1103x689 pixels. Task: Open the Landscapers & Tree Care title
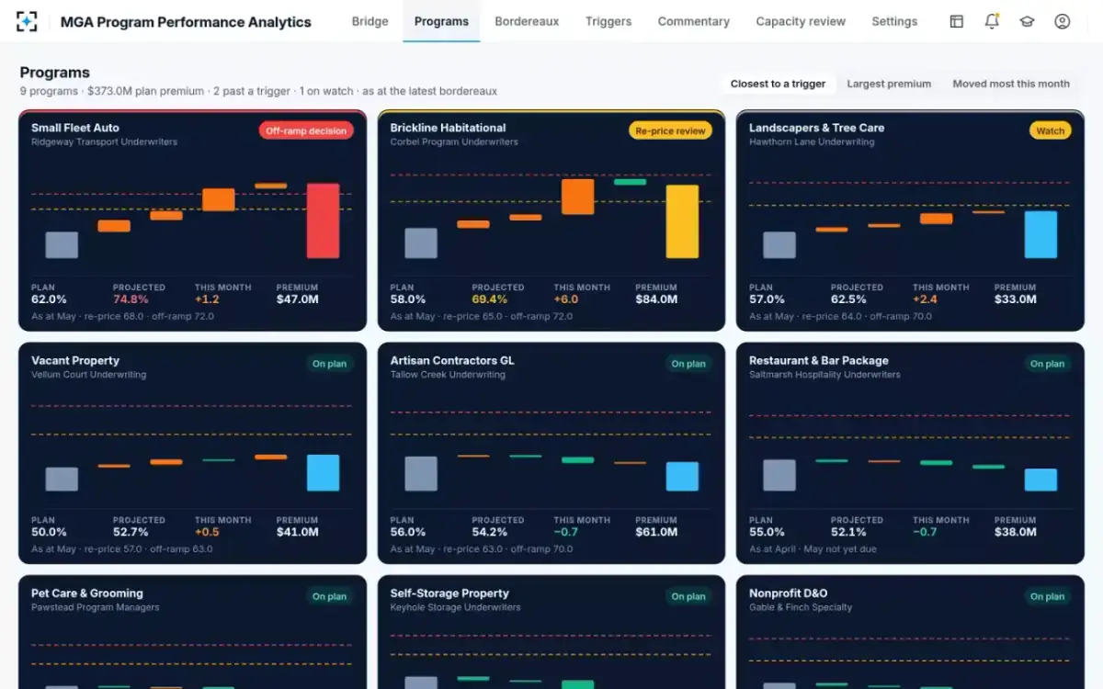pos(816,128)
